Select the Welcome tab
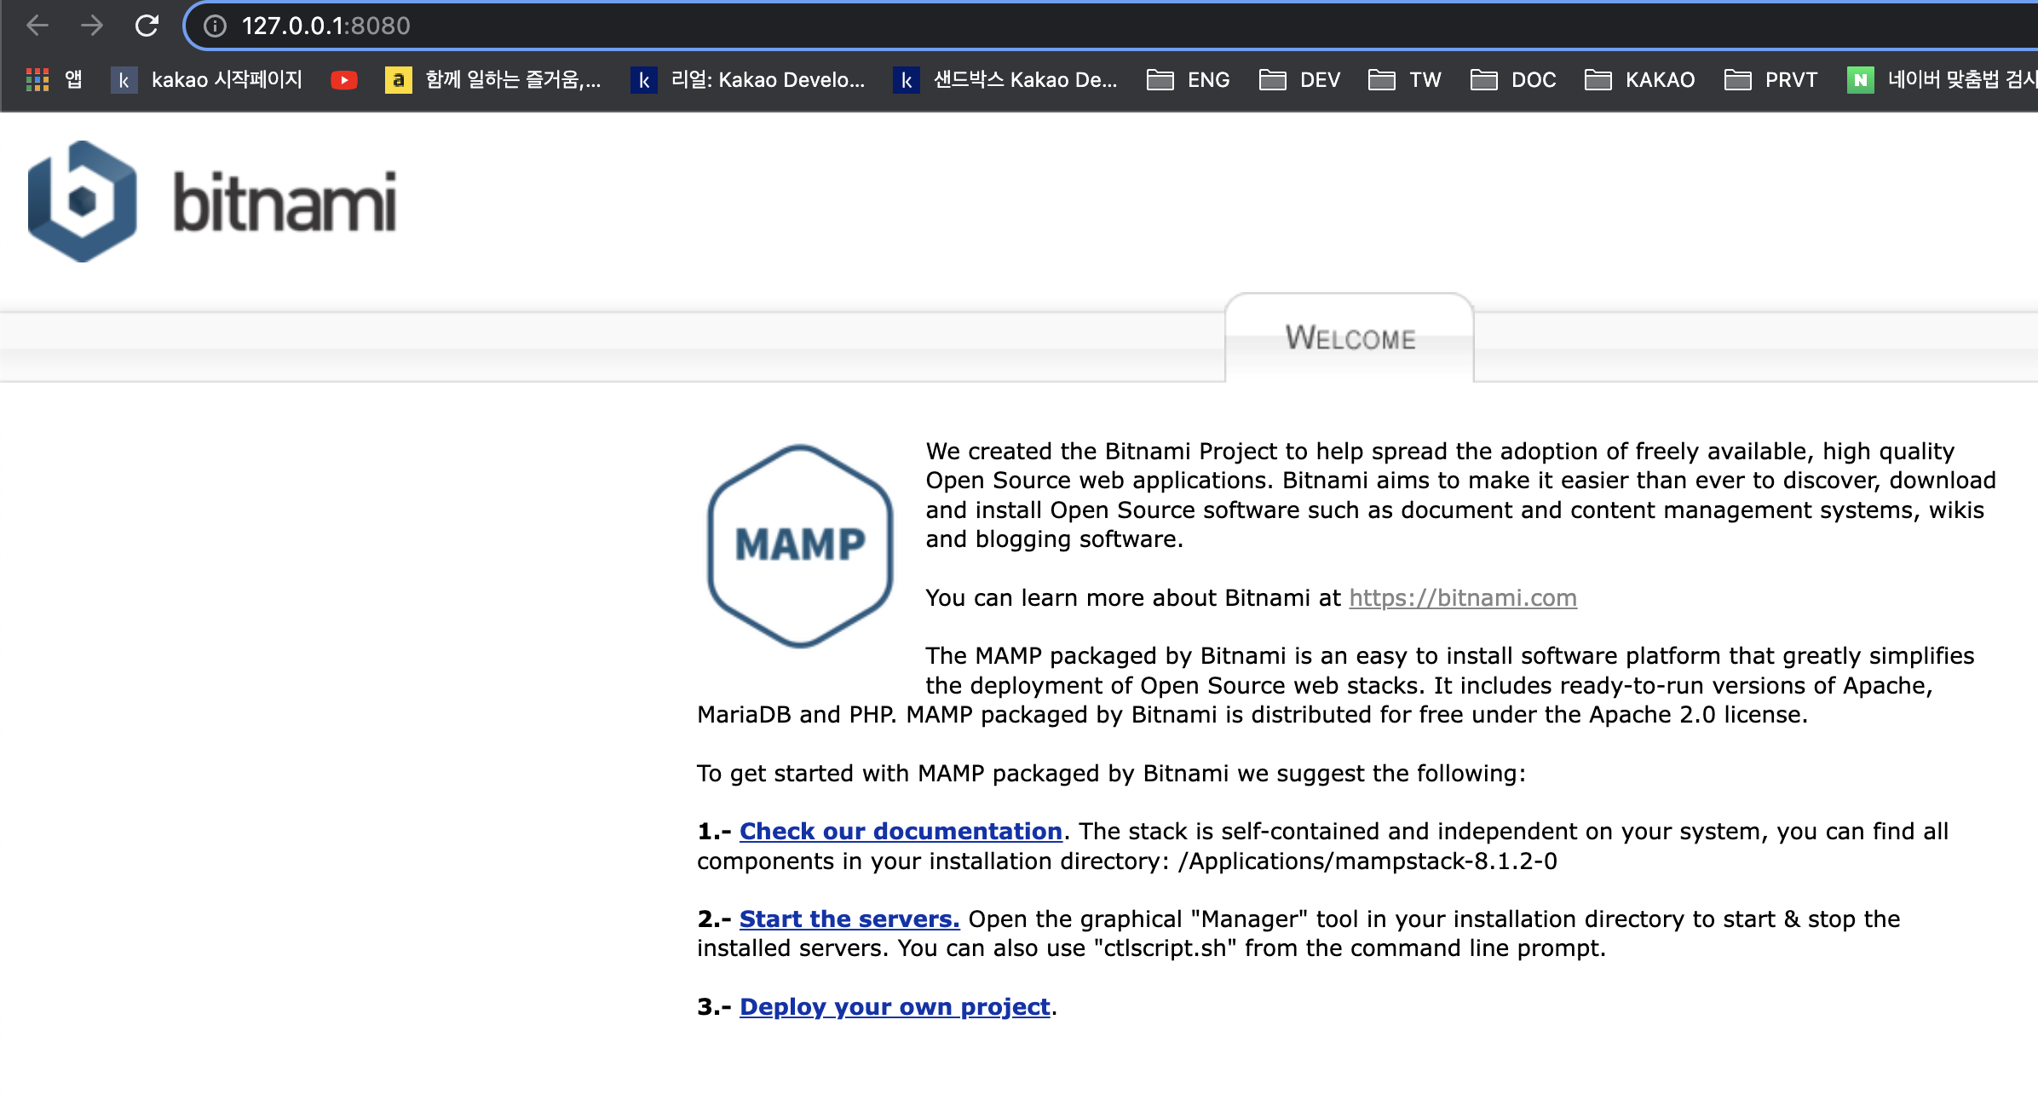This screenshot has height=1106, width=2038. [1350, 338]
